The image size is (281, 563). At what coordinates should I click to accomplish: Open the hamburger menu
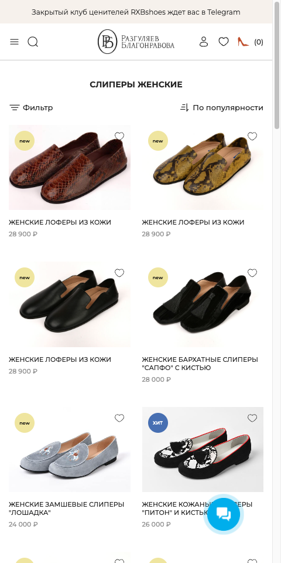point(14,42)
